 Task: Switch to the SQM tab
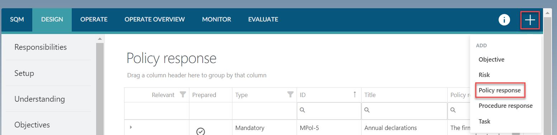coord(17,19)
